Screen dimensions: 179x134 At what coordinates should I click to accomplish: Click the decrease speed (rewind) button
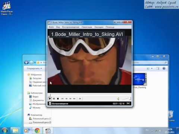click(66, 99)
